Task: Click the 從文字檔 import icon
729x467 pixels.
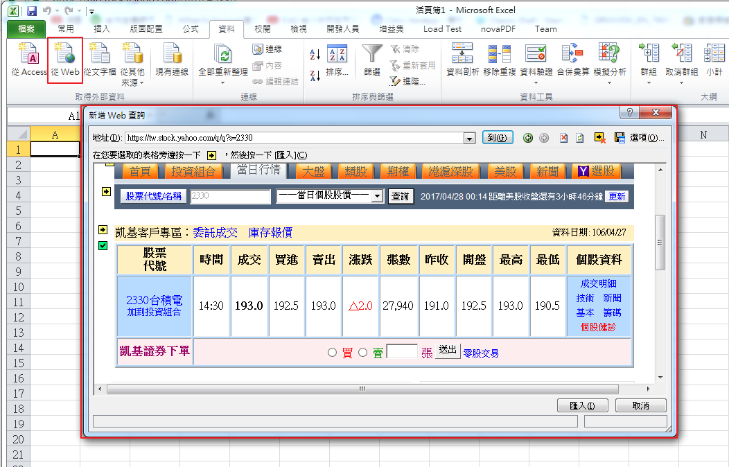Action: [x=100, y=59]
